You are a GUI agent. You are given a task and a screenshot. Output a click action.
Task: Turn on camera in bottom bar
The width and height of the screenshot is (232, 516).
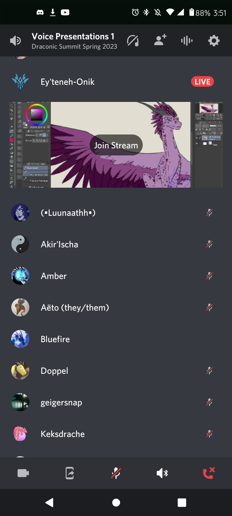pyautogui.click(x=23, y=473)
